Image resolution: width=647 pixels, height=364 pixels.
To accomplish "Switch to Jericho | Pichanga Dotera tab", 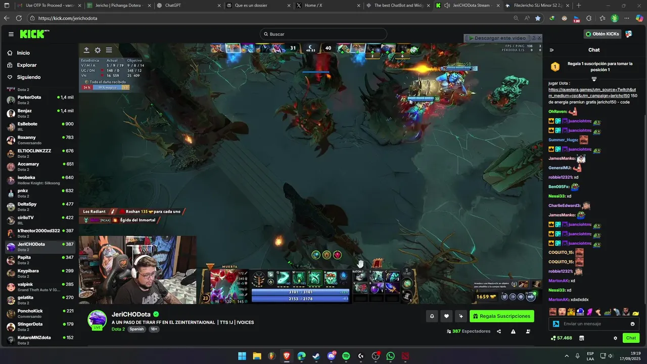I will click(x=118, y=6).
